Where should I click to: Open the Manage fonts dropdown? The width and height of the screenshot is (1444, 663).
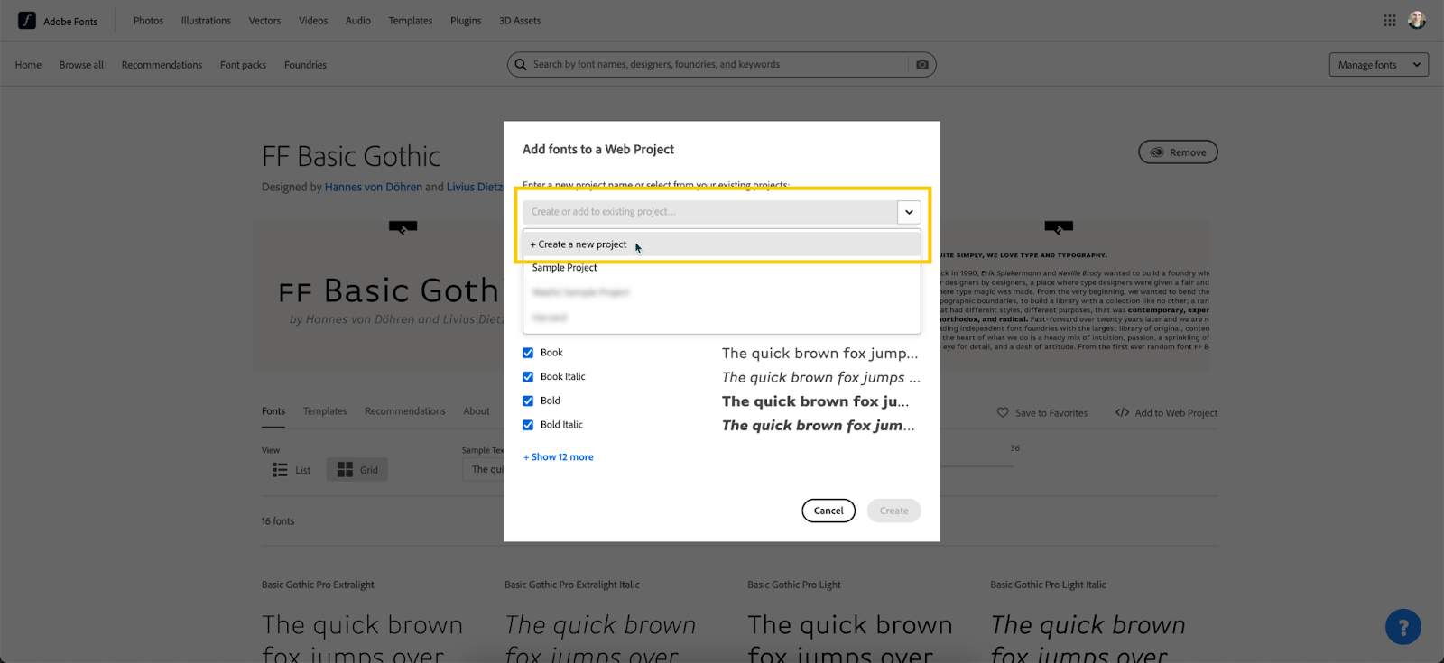pyautogui.click(x=1378, y=65)
